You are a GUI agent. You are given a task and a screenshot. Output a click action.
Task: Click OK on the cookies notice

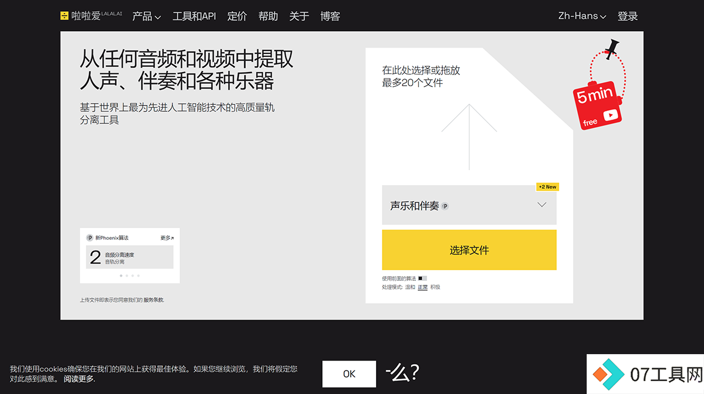(x=349, y=374)
